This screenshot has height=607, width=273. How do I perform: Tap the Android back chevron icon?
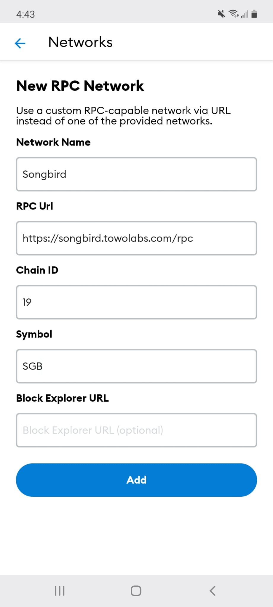[x=212, y=591]
